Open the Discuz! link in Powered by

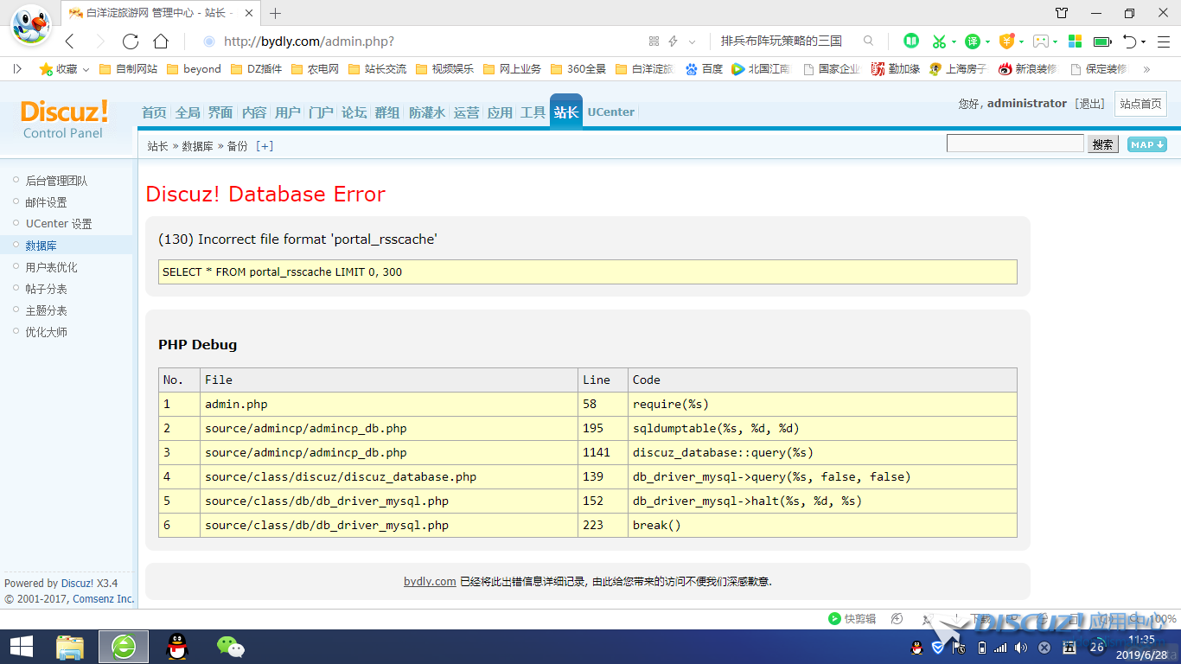77,584
